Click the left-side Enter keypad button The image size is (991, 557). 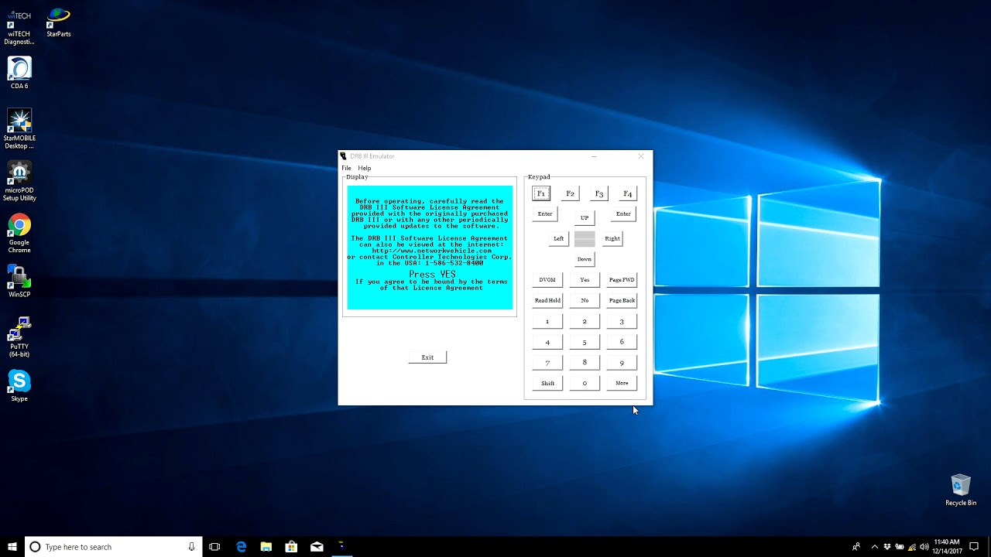(x=545, y=214)
